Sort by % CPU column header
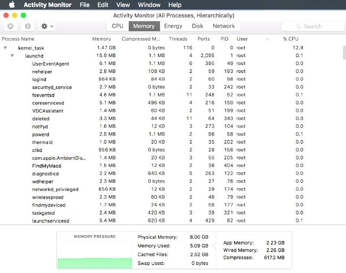The image size is (346, 273). (291, 39)
